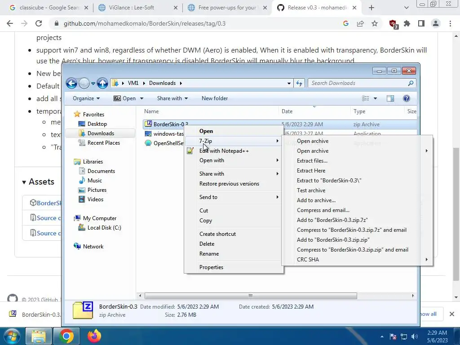Open the Chrome profile avatar icon
Screen dimensions: 460x345
point(436,23)
